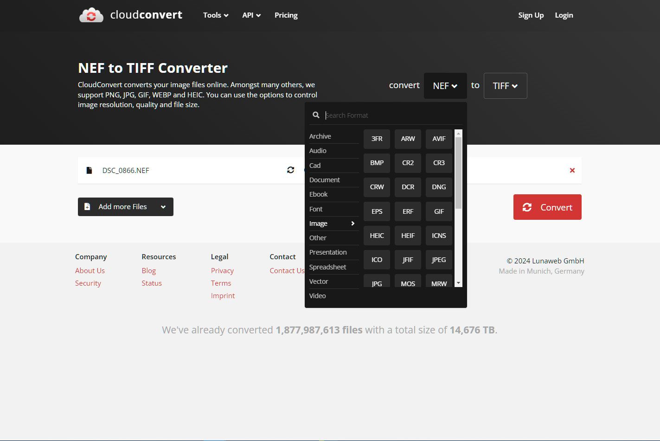
Task: Click the refresh icon beside DSC_0866.NEF
Action: [x=291, y=170]
